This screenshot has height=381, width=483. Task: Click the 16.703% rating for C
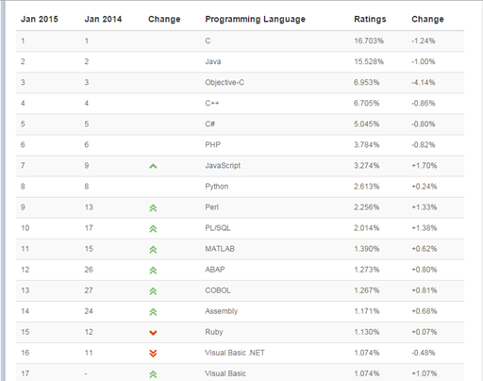[x=369, y=41]
